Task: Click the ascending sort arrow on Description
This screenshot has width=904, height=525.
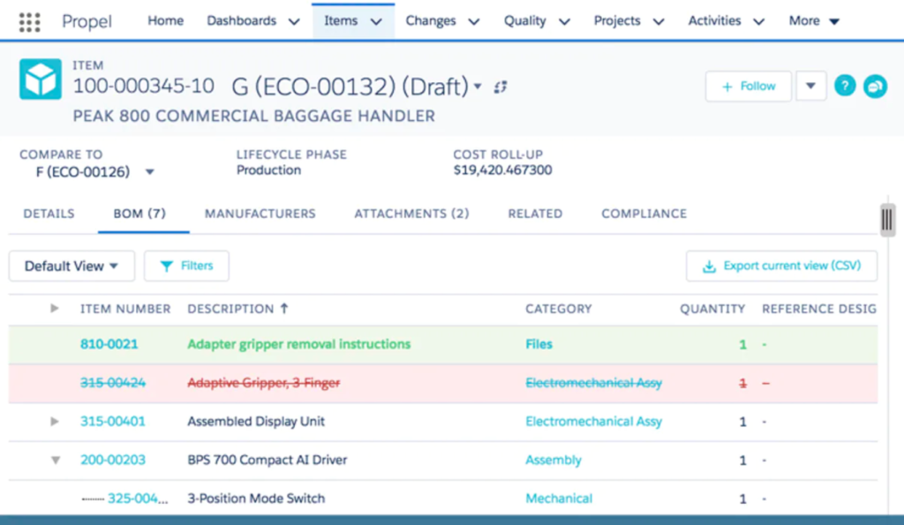Action: 284,308
